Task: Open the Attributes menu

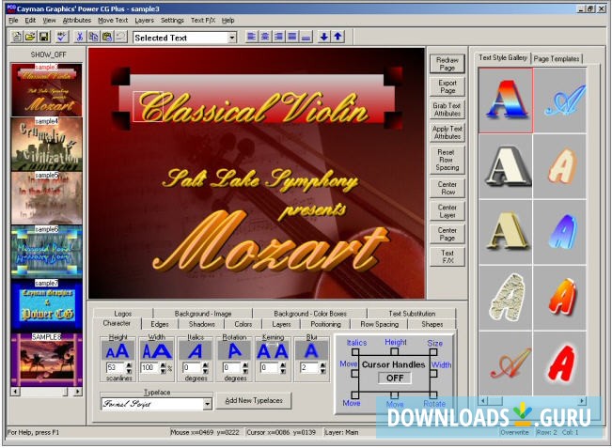Action: pos(77,21)
